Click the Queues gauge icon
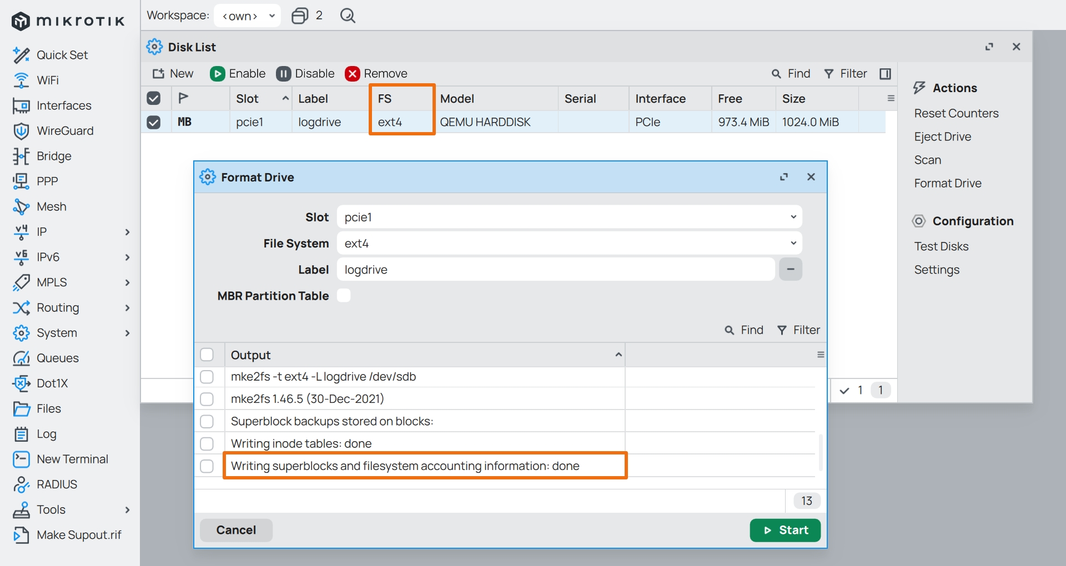This screenshot has height=566, width=1066. (21, 358)
